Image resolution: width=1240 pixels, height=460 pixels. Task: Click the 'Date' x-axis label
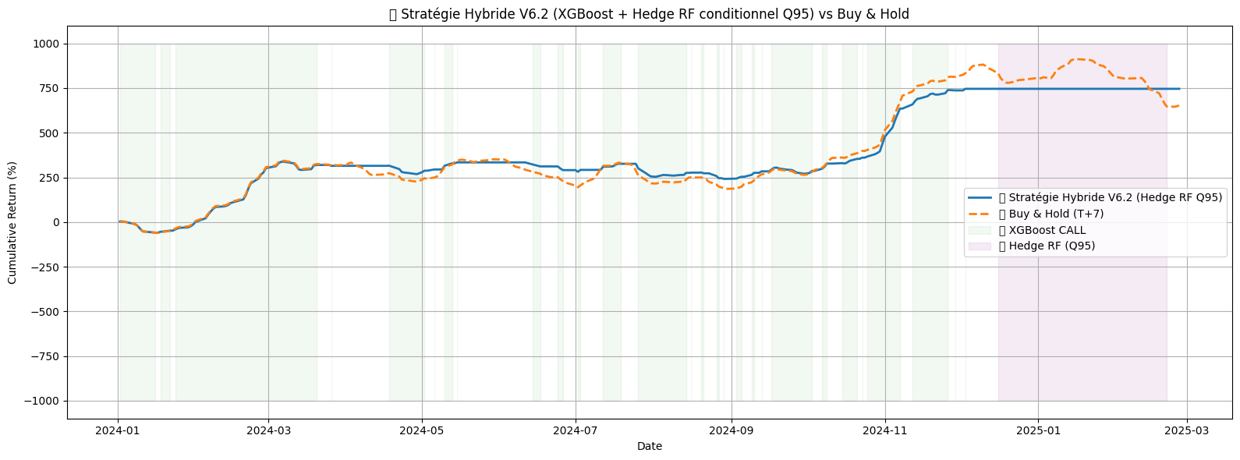tap(650, 447)
